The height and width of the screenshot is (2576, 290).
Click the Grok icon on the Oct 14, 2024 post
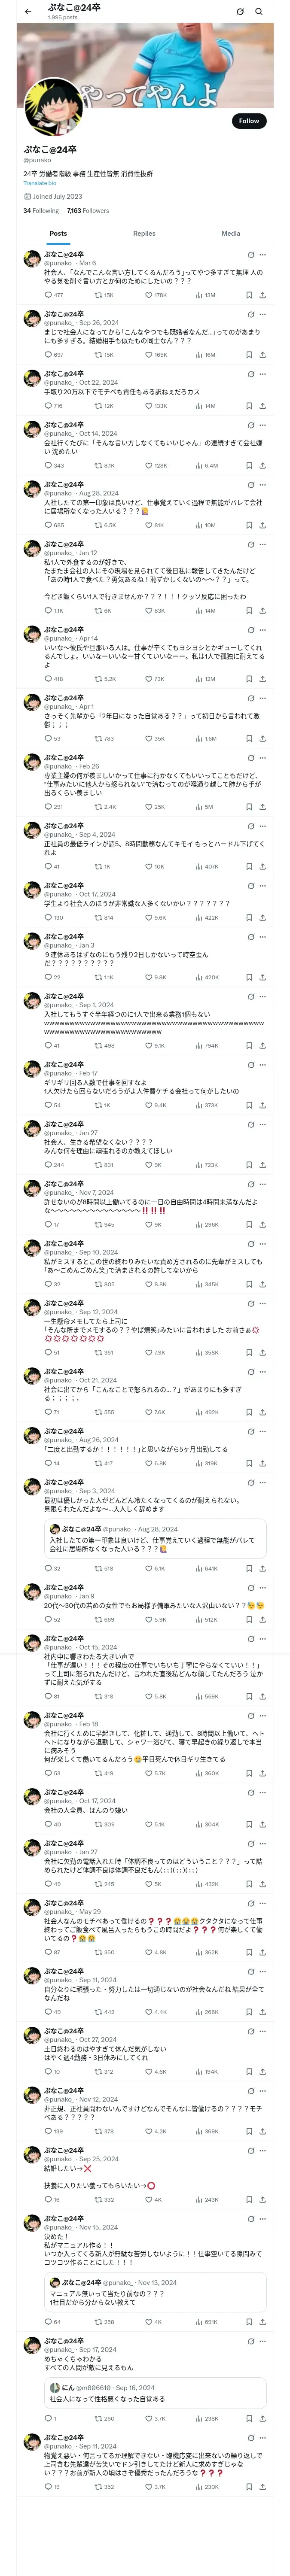click(x=250, y=425)
